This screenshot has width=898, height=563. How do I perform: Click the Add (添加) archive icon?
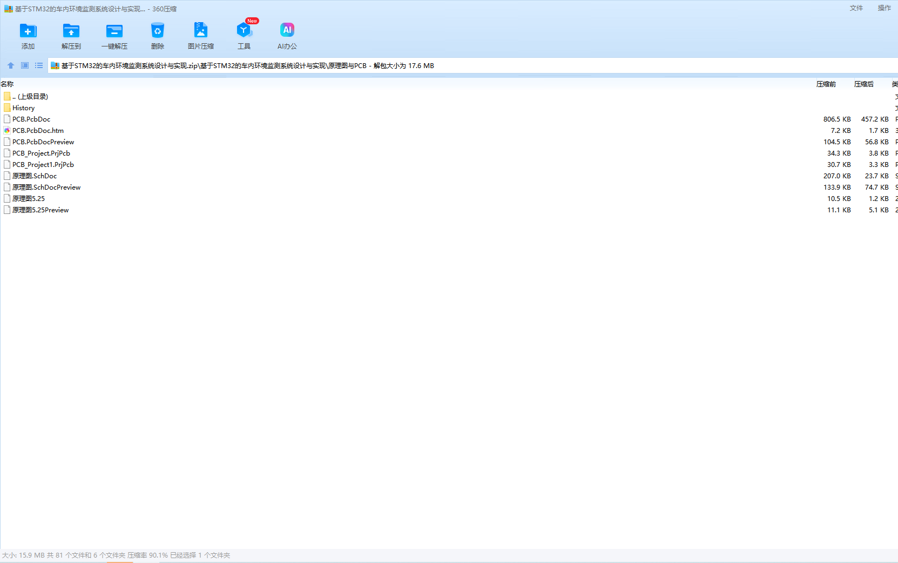[28, 31]
